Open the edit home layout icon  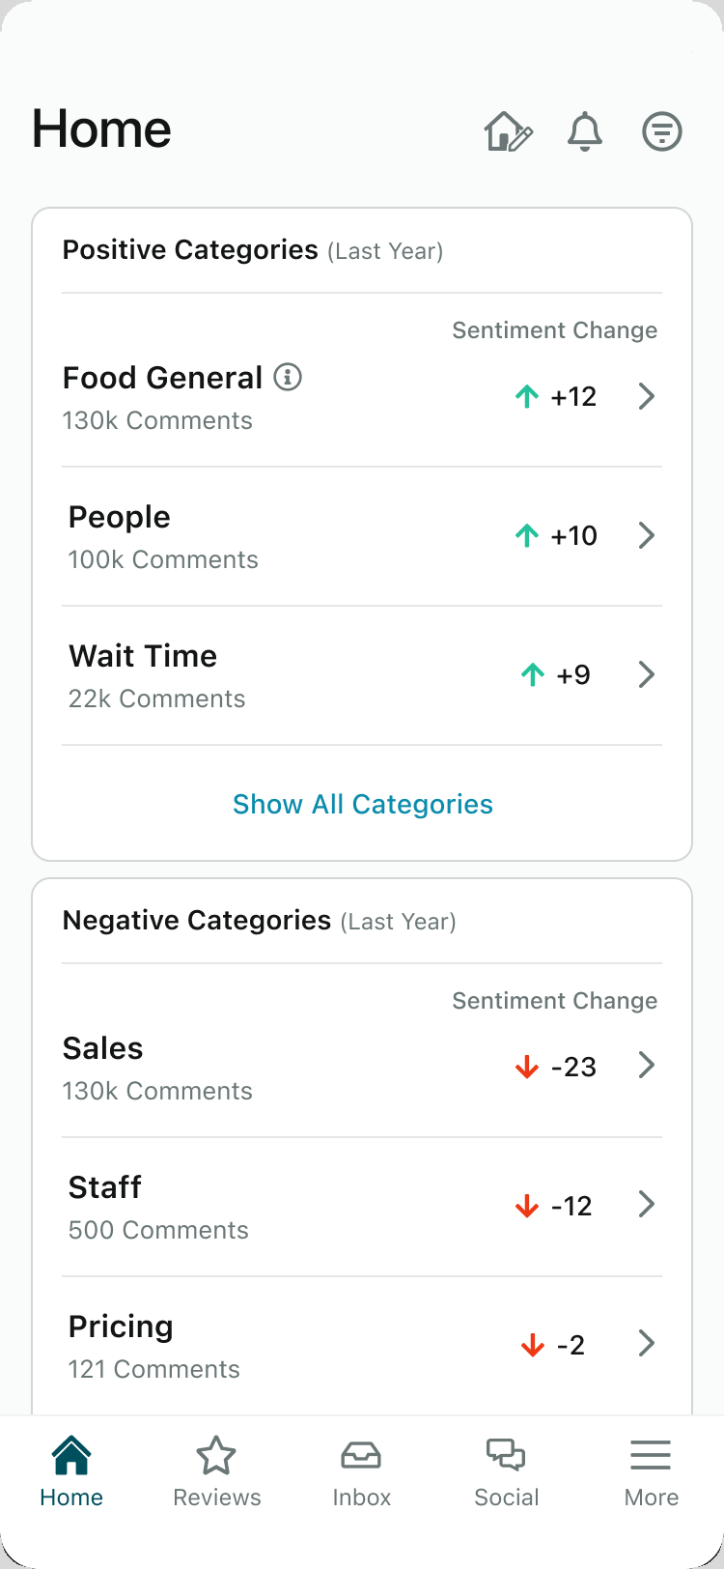[x=509, y=131]
